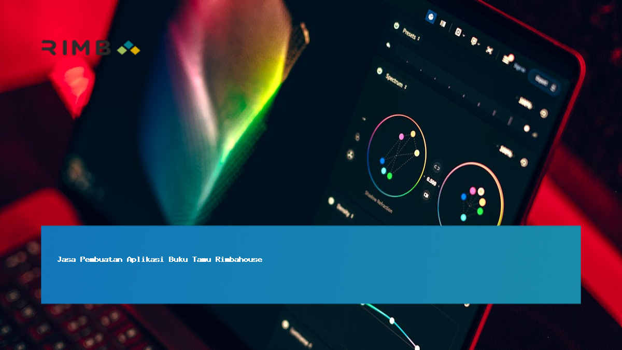The height and width of the screenshot is (350, 622).
Task: Click the round icon beside the lower 100%
Action: click(524, 162)
